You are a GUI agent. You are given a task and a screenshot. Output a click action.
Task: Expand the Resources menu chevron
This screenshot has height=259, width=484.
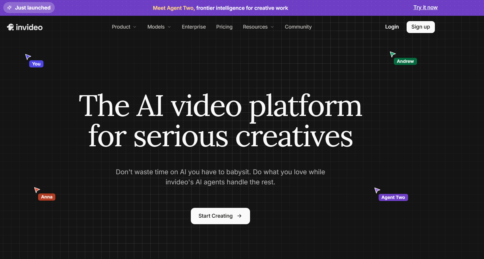pyautogui.click(x=272, y=27)
